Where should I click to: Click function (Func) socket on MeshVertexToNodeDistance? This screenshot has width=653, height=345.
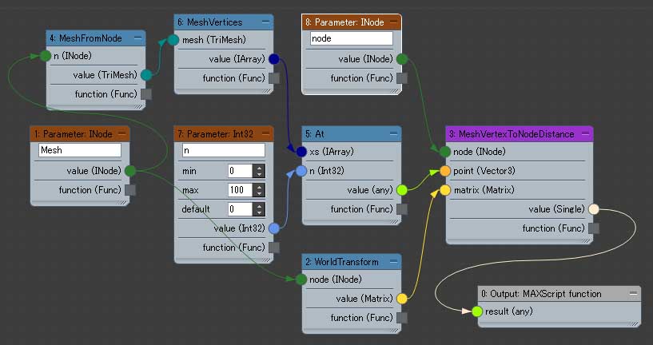pos(594,228)
